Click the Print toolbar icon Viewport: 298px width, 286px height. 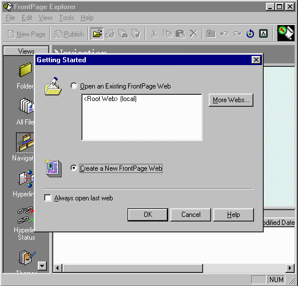coord(110,34)
